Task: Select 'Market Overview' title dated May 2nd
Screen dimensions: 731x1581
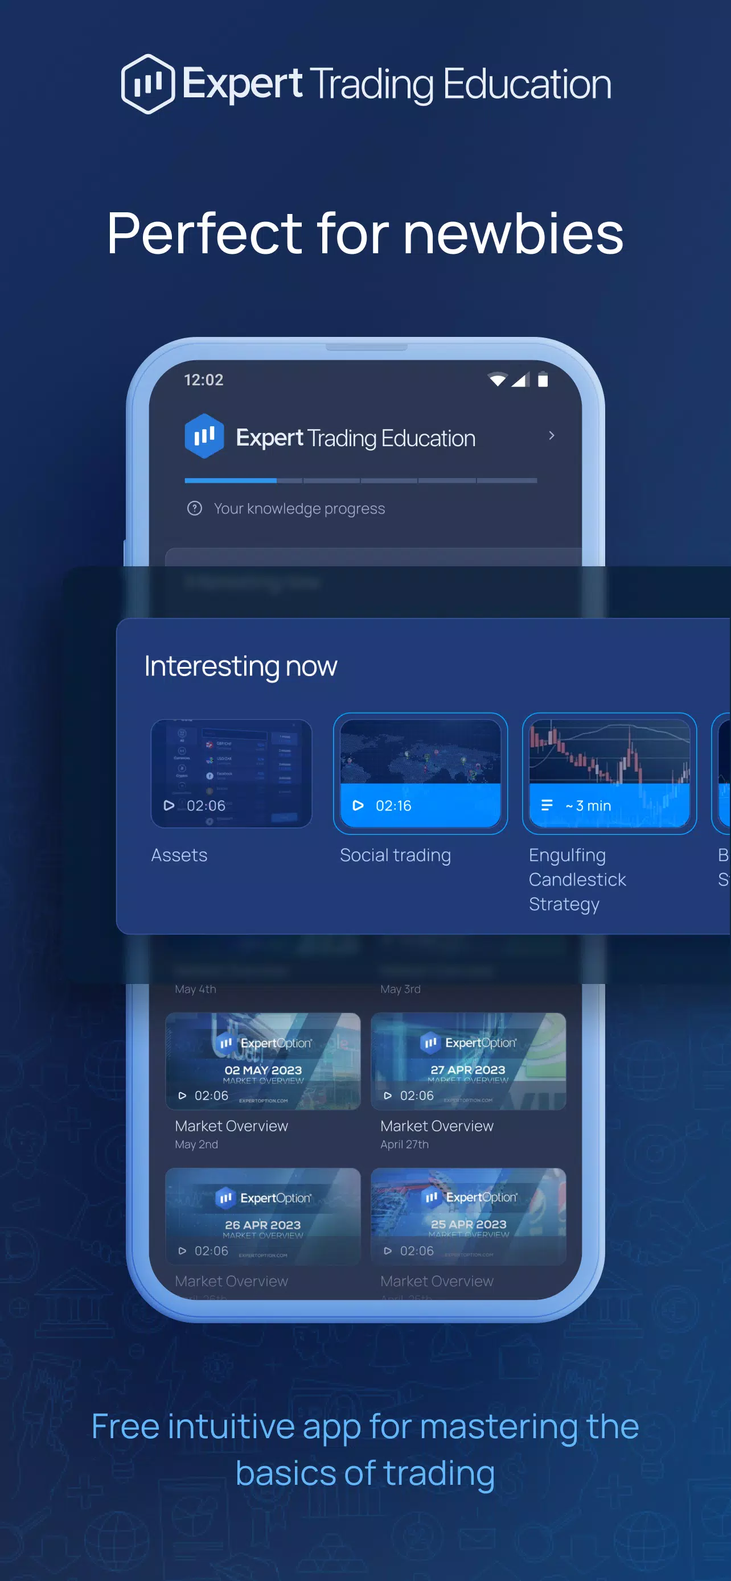Action: pos(231,1126)
